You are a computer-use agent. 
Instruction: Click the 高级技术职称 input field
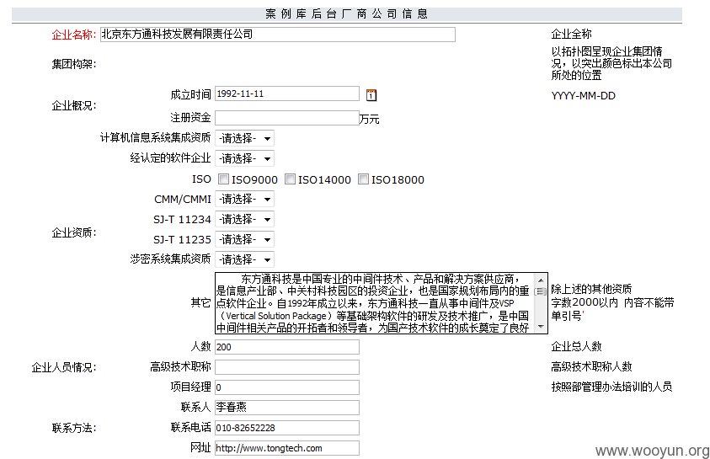pos(287,367)
